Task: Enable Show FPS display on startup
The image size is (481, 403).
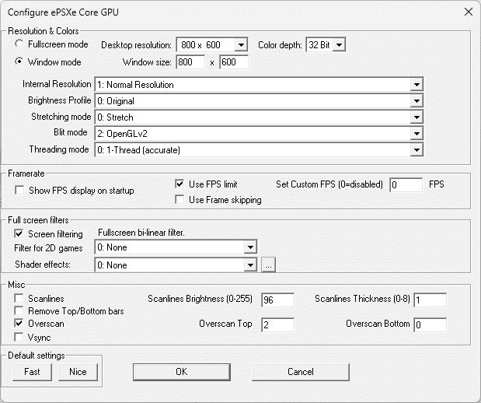Action: [x=19, y=190]
